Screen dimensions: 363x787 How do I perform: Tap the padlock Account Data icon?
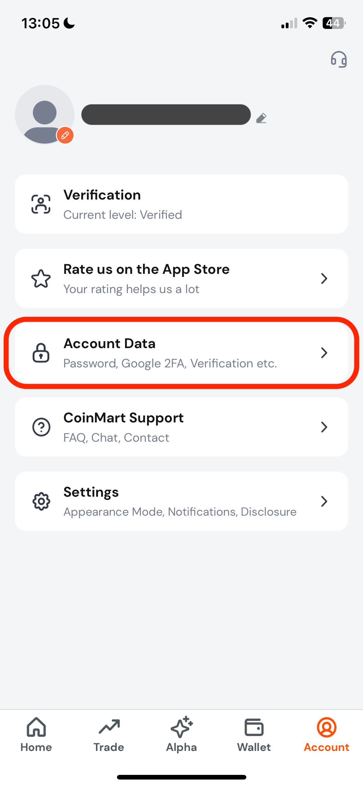click(x=41, y=353)
